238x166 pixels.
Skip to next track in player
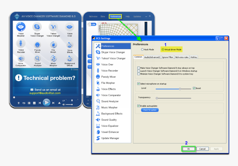click(53, 103)
